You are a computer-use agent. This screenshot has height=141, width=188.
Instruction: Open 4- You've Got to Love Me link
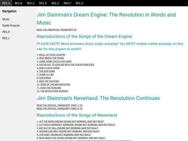pyautogui.click(x=65, y=65)
